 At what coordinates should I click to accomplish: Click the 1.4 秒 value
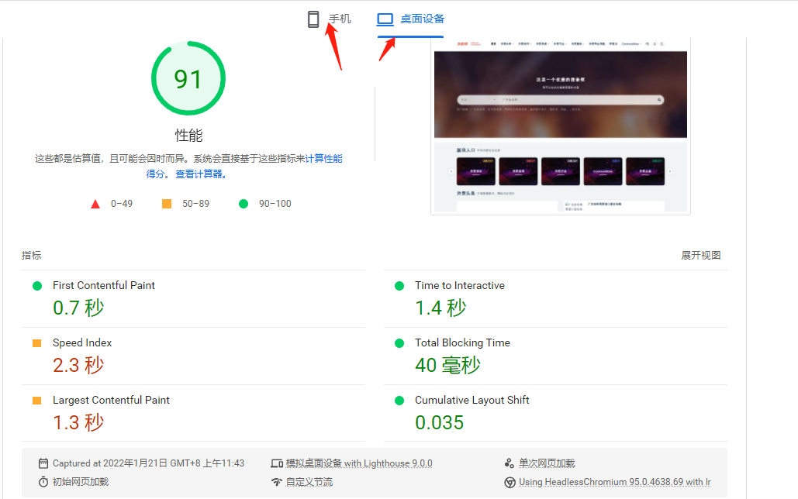440,308
